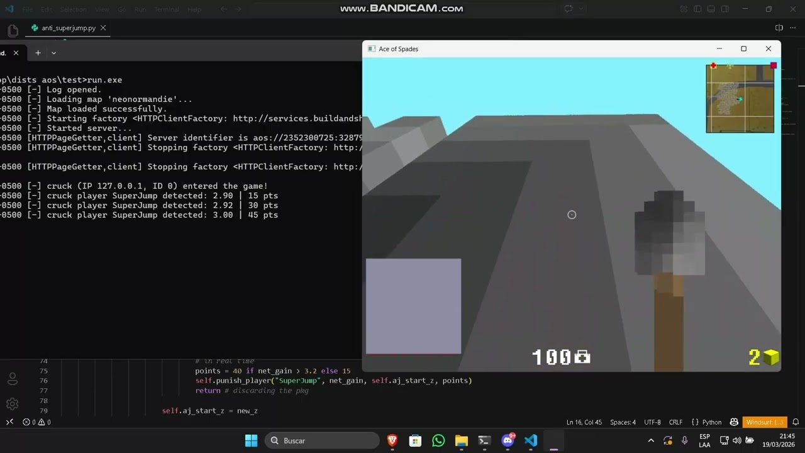Open the Explorer panel in the activity bar
The height and width of the screenshot is (453, 805).
coord(13,30)
